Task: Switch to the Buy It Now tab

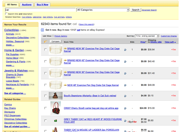Action: pyautogui.click(x=43, y=5)
